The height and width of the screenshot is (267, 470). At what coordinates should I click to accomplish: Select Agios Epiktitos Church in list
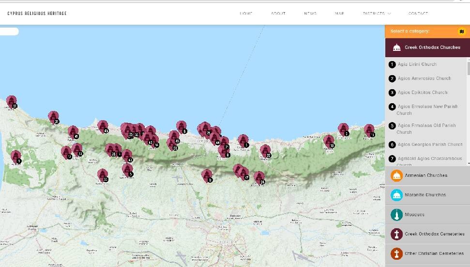pyautogui.click(x=423, y=93)
